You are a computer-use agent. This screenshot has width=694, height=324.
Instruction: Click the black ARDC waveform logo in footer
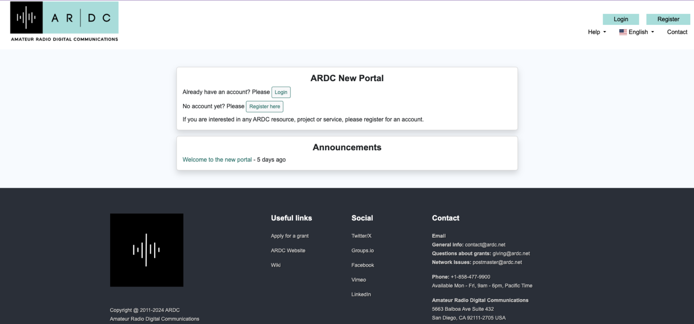click(x=146, y=250)
